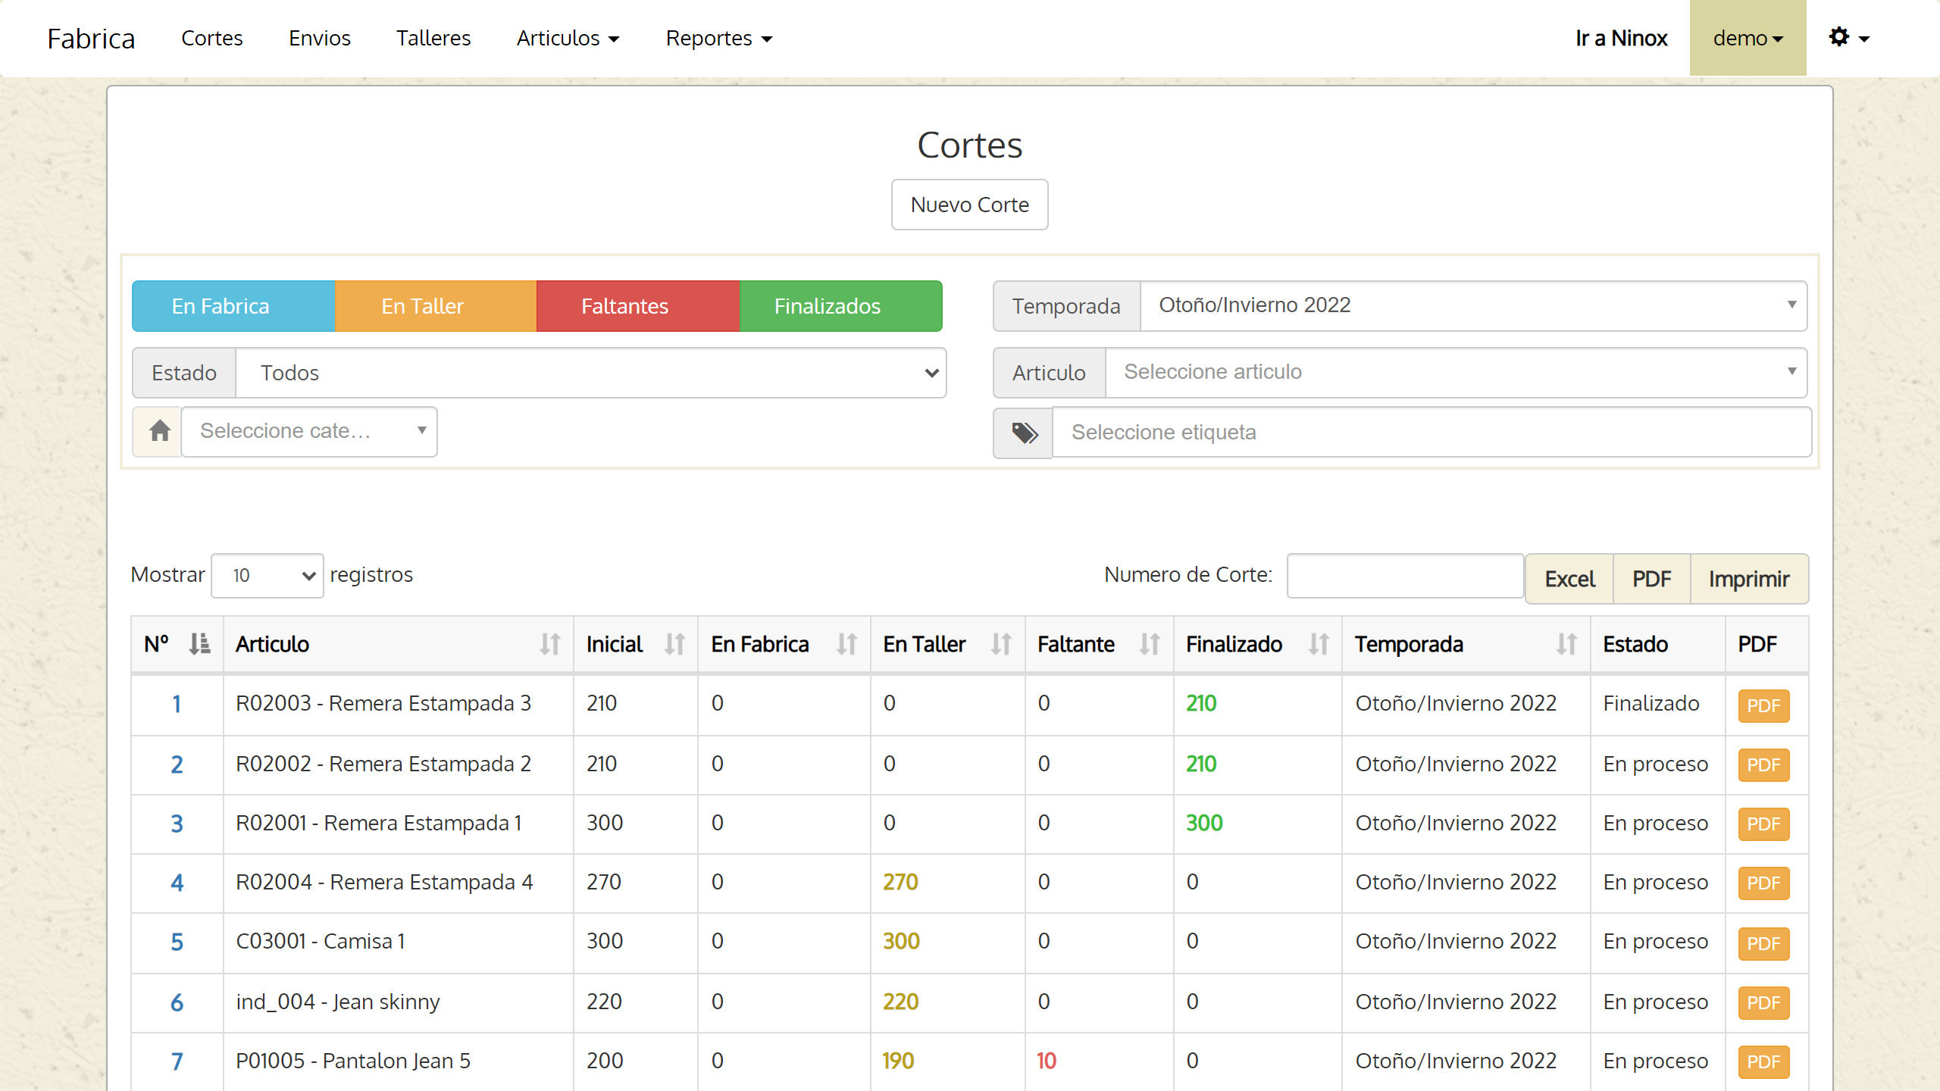Open the Estado Todos dropdown

click(591, 373)
